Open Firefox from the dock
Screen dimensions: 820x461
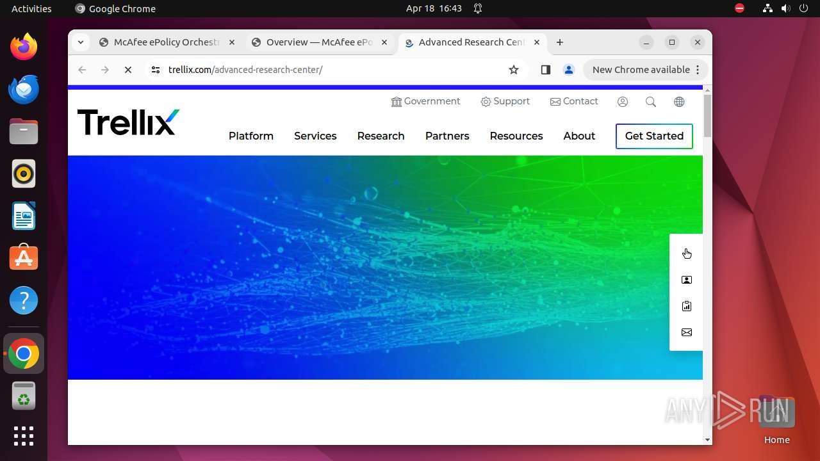pos(24,47)
